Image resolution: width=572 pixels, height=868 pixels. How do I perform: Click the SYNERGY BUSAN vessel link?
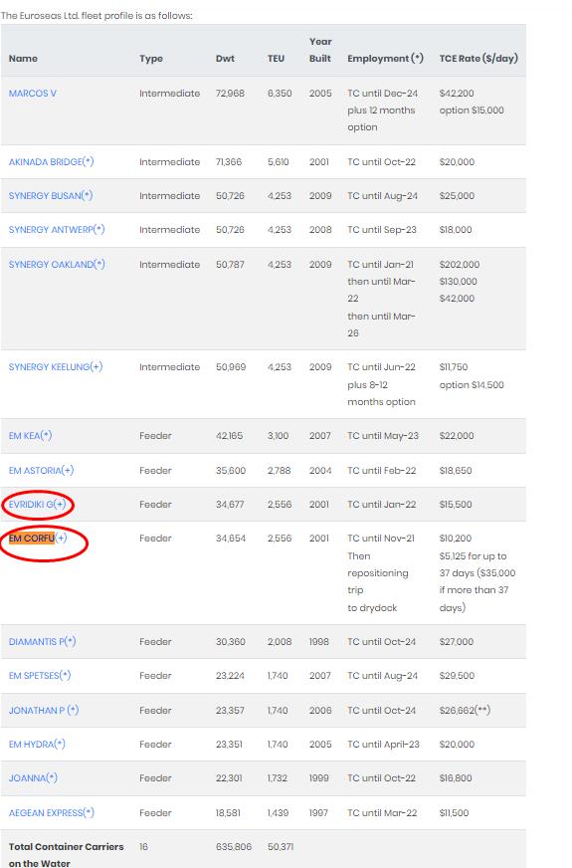pyautogui.click(x=51, y=195)
